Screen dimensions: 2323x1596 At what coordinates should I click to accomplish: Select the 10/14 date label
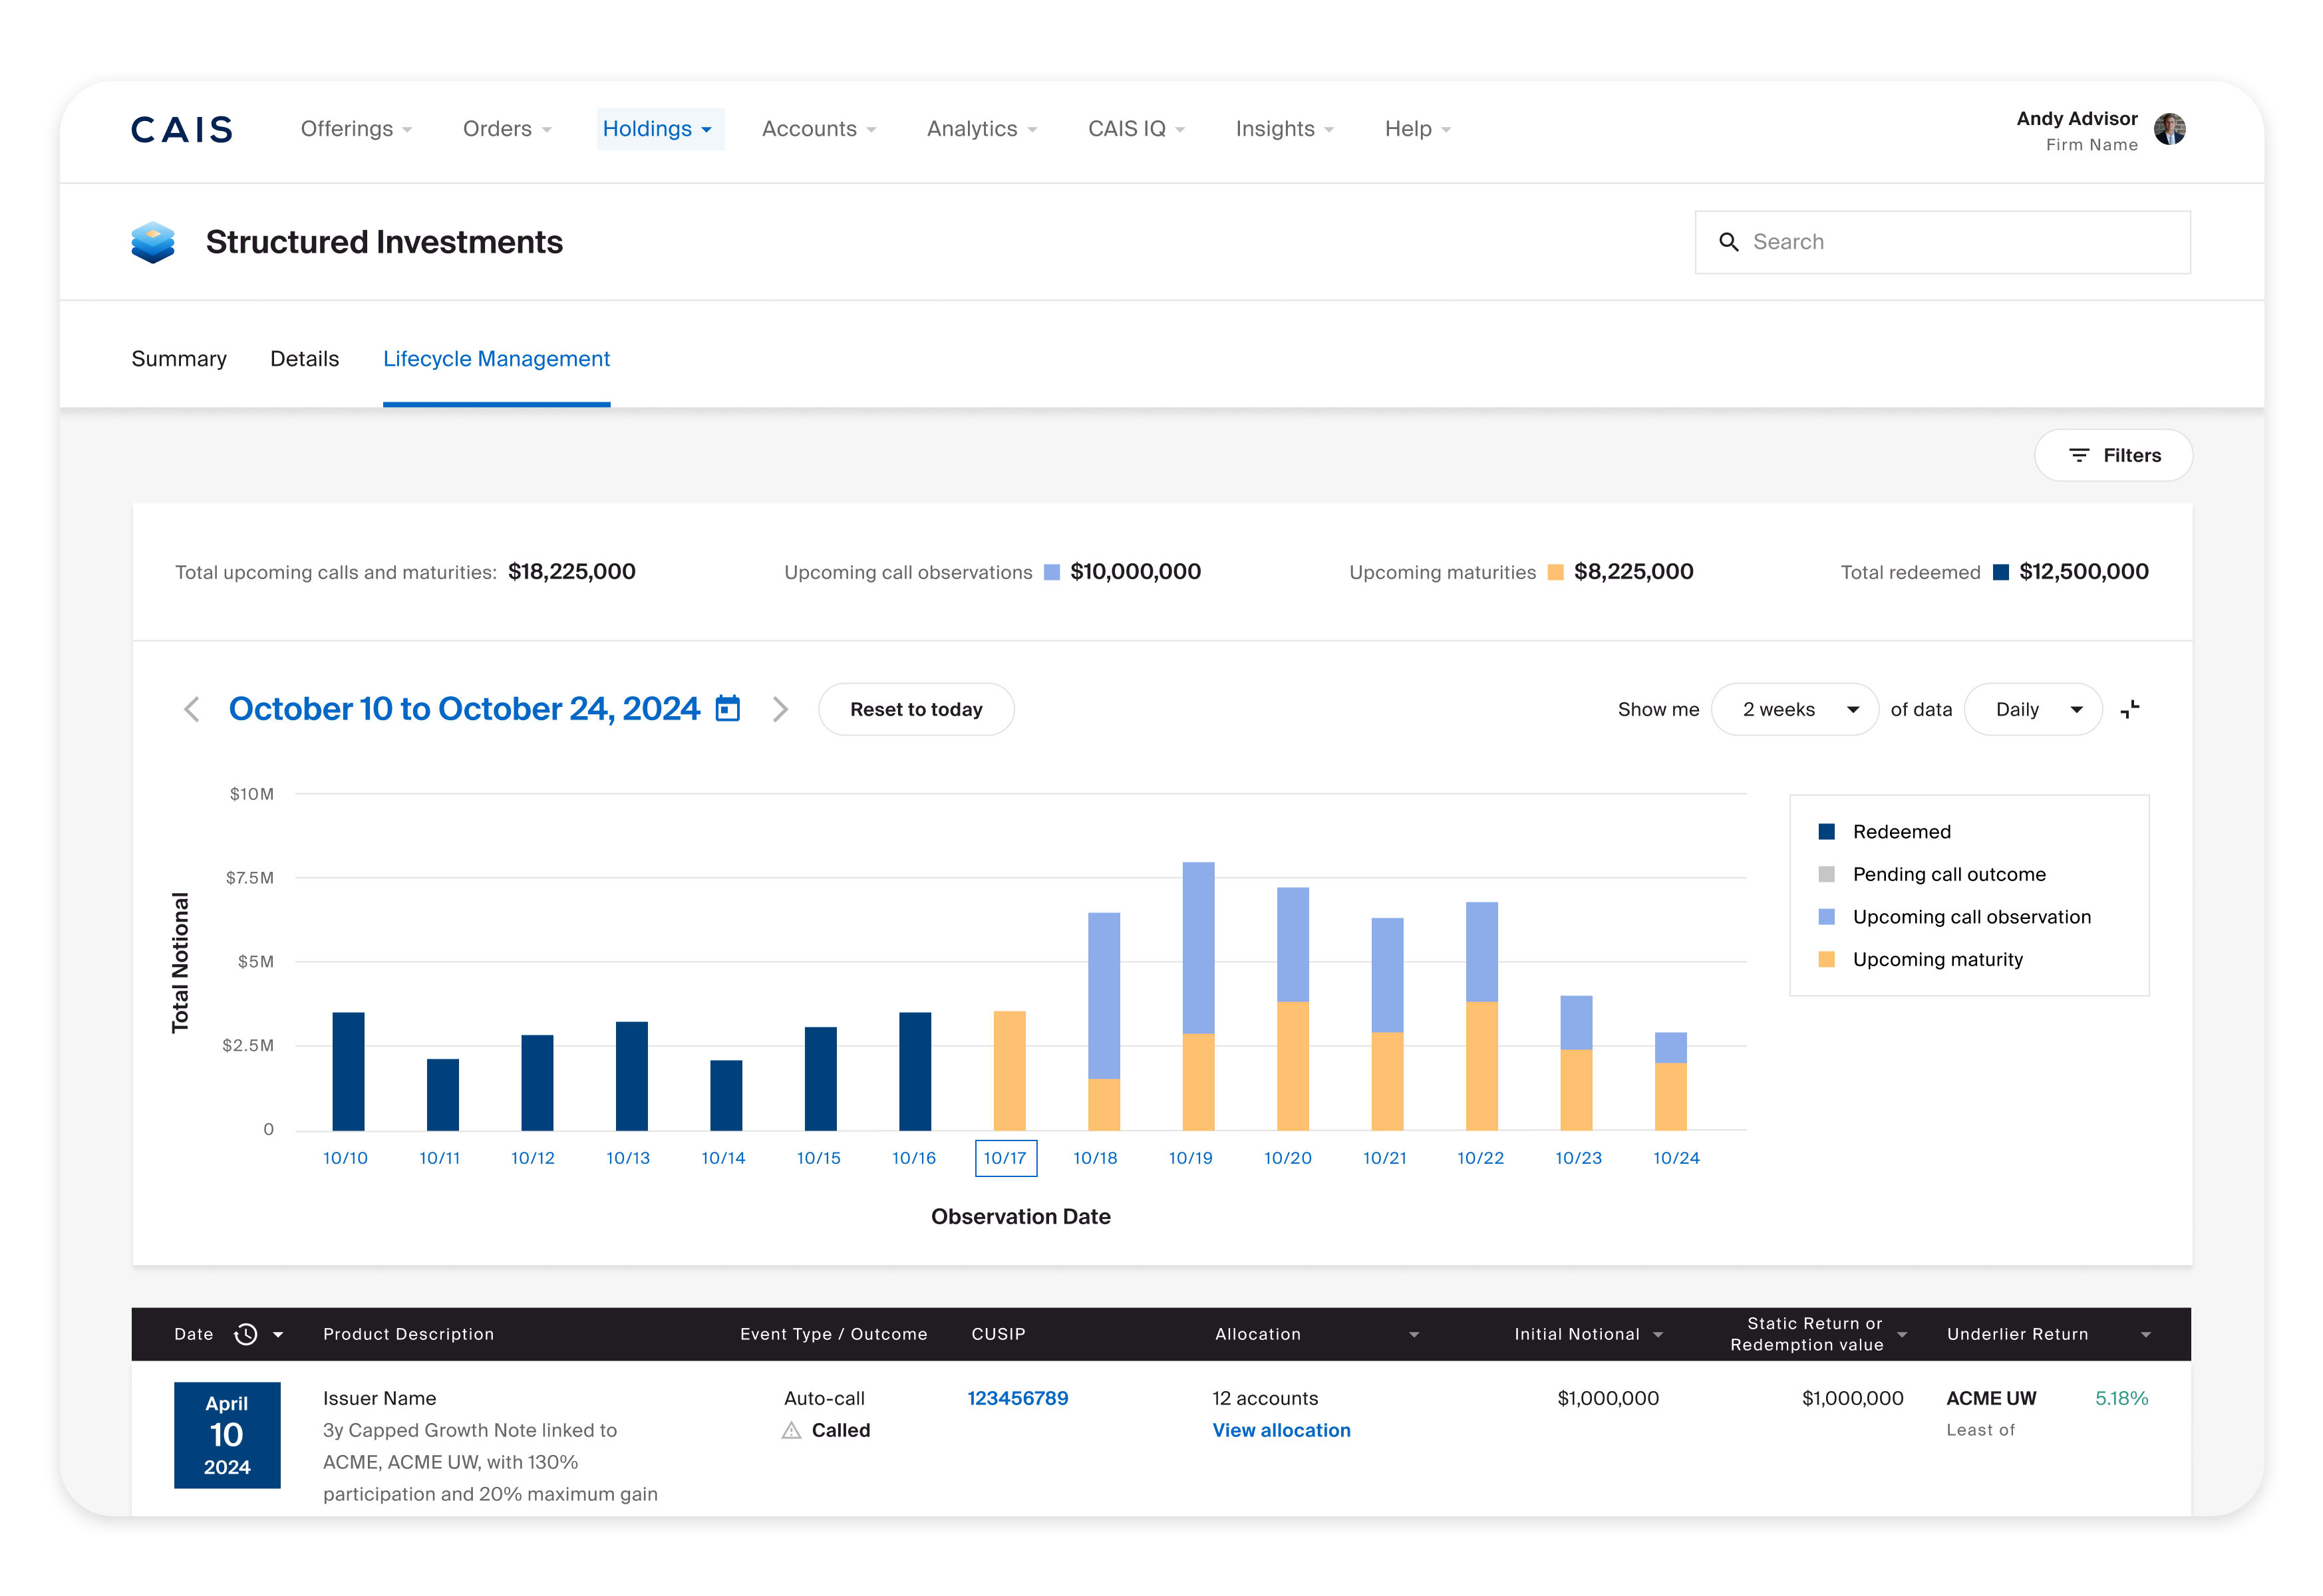[x=723, y=1158]
